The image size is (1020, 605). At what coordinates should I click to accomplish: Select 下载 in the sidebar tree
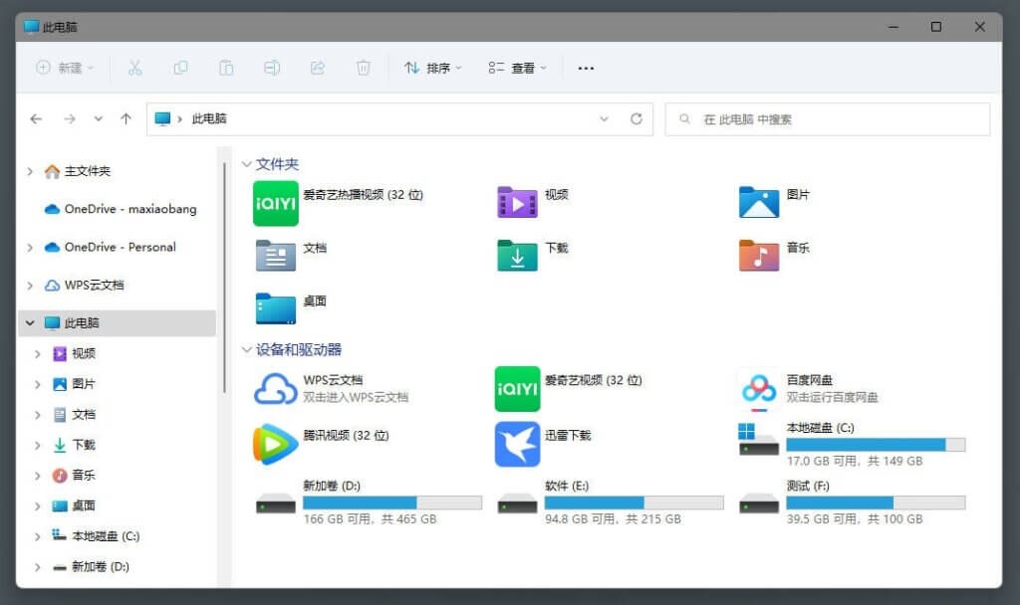84,445
